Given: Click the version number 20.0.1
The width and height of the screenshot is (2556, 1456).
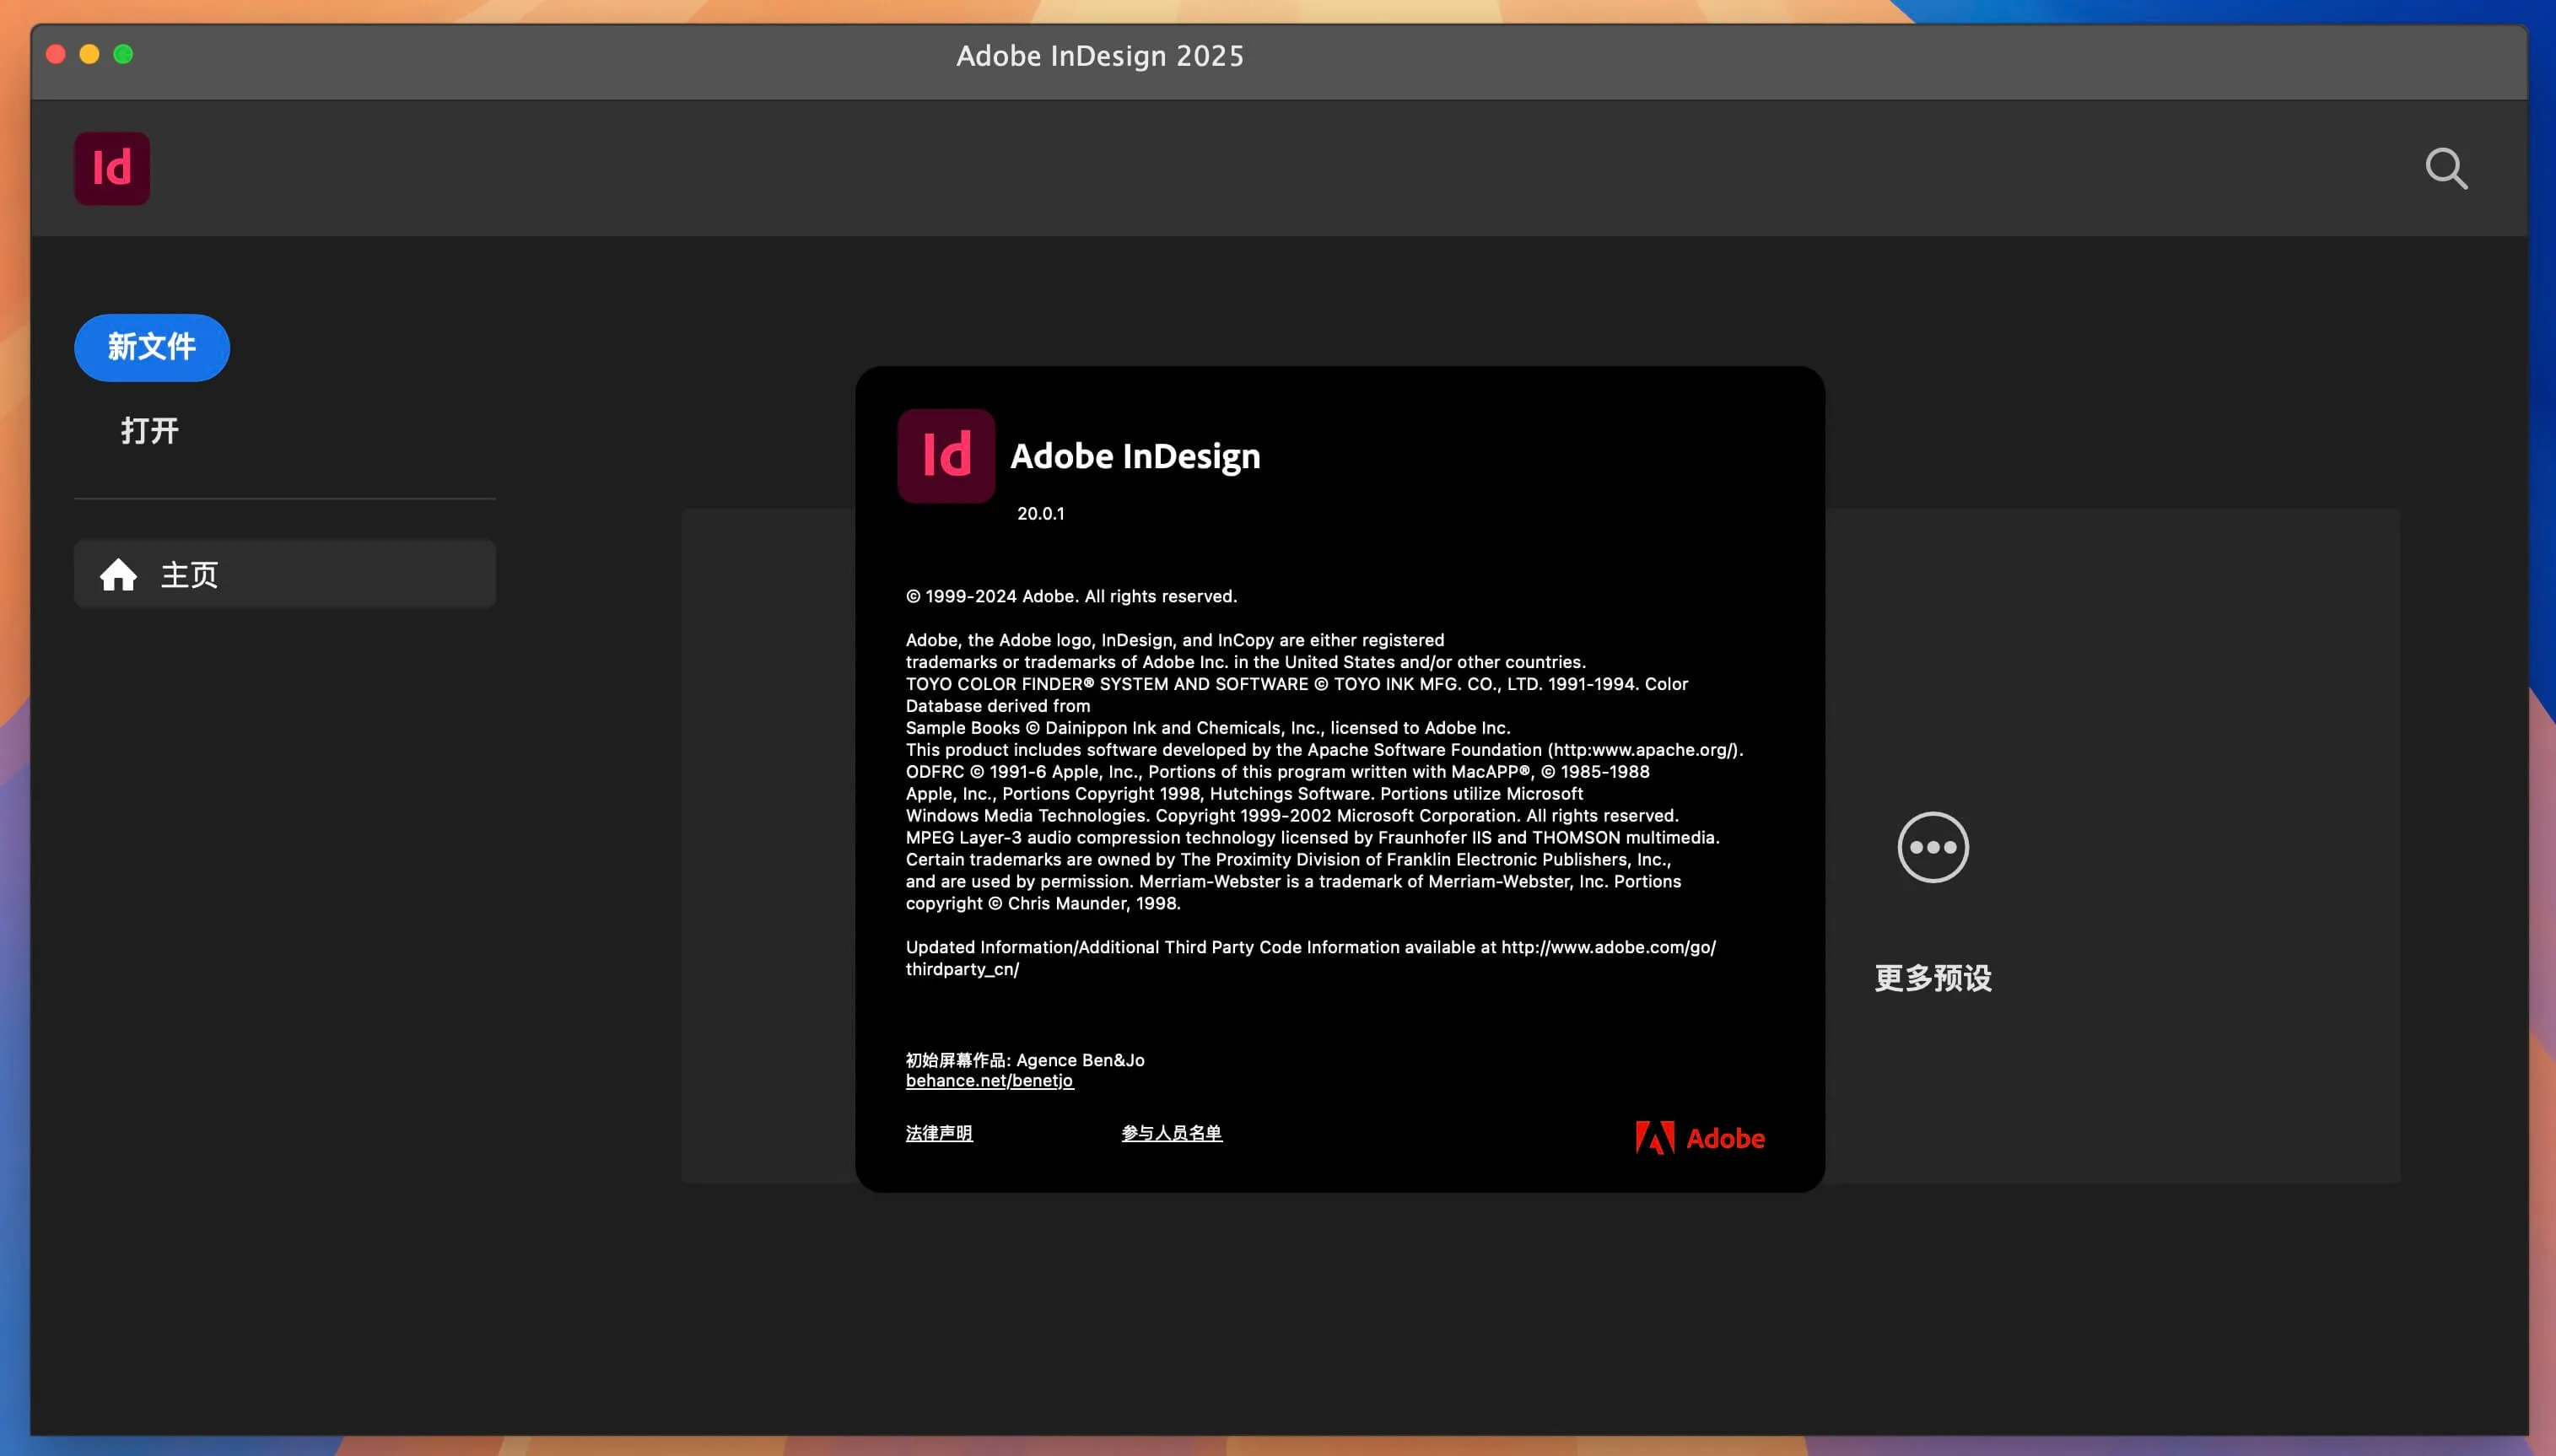Looking at the screenshot, I should click(x=1040, y=513).
